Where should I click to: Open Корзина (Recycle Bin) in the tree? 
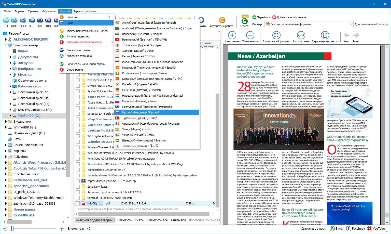(x=19, y=151)
